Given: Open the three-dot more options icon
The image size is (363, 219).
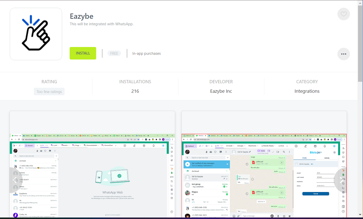Looking at the screenshot, I should pos(343,54).
